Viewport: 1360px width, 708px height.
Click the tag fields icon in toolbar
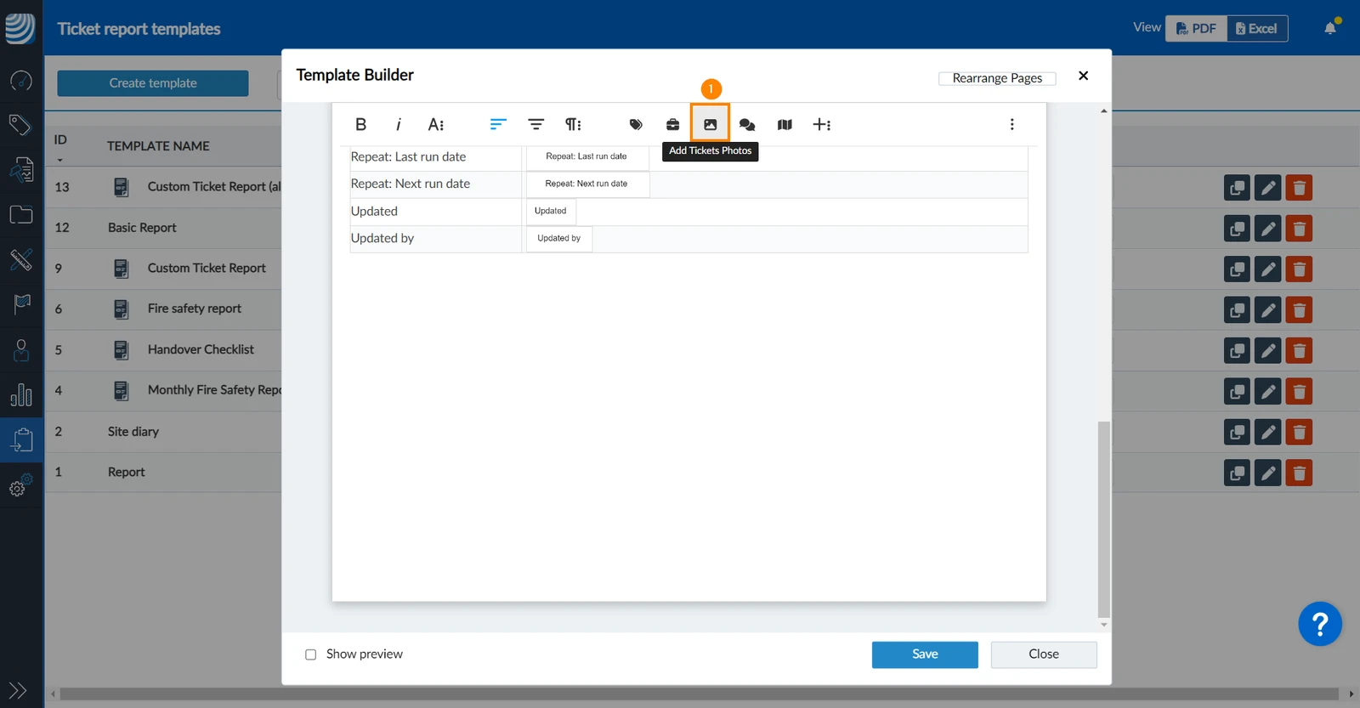636,124
